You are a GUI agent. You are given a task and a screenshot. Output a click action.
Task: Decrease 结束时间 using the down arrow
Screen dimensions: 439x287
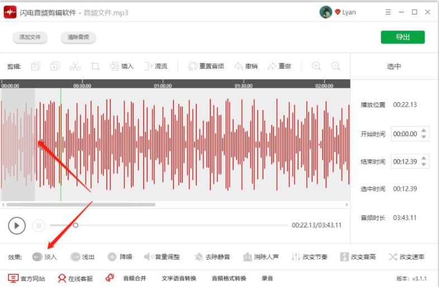click(x=424, y=165)
